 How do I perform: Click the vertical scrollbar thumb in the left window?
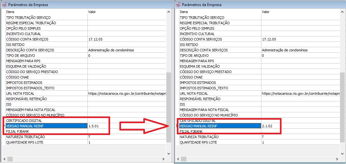coord(169,107)
